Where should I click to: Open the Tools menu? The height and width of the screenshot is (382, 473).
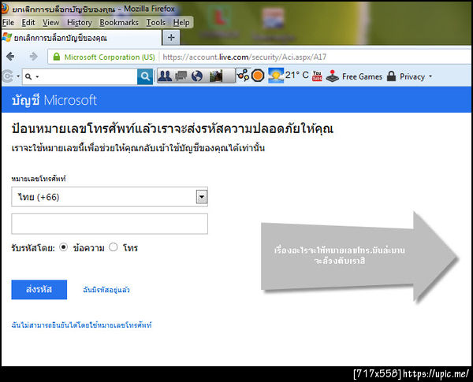[x=155, y=23]
